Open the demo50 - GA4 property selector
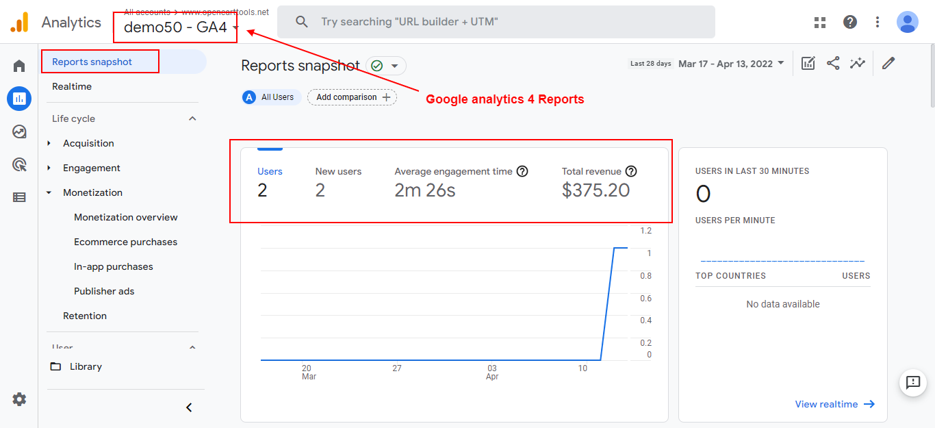Screen dimensions: 935x428 (181, 28)
